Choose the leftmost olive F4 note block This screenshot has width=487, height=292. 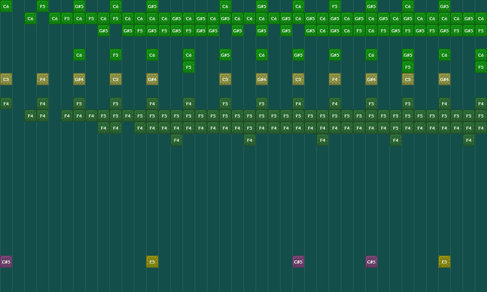pyautogui.click(x=43, y=79)
